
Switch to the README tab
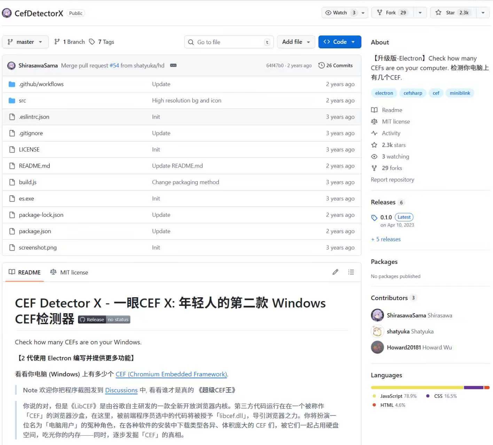tap(25, 272)
